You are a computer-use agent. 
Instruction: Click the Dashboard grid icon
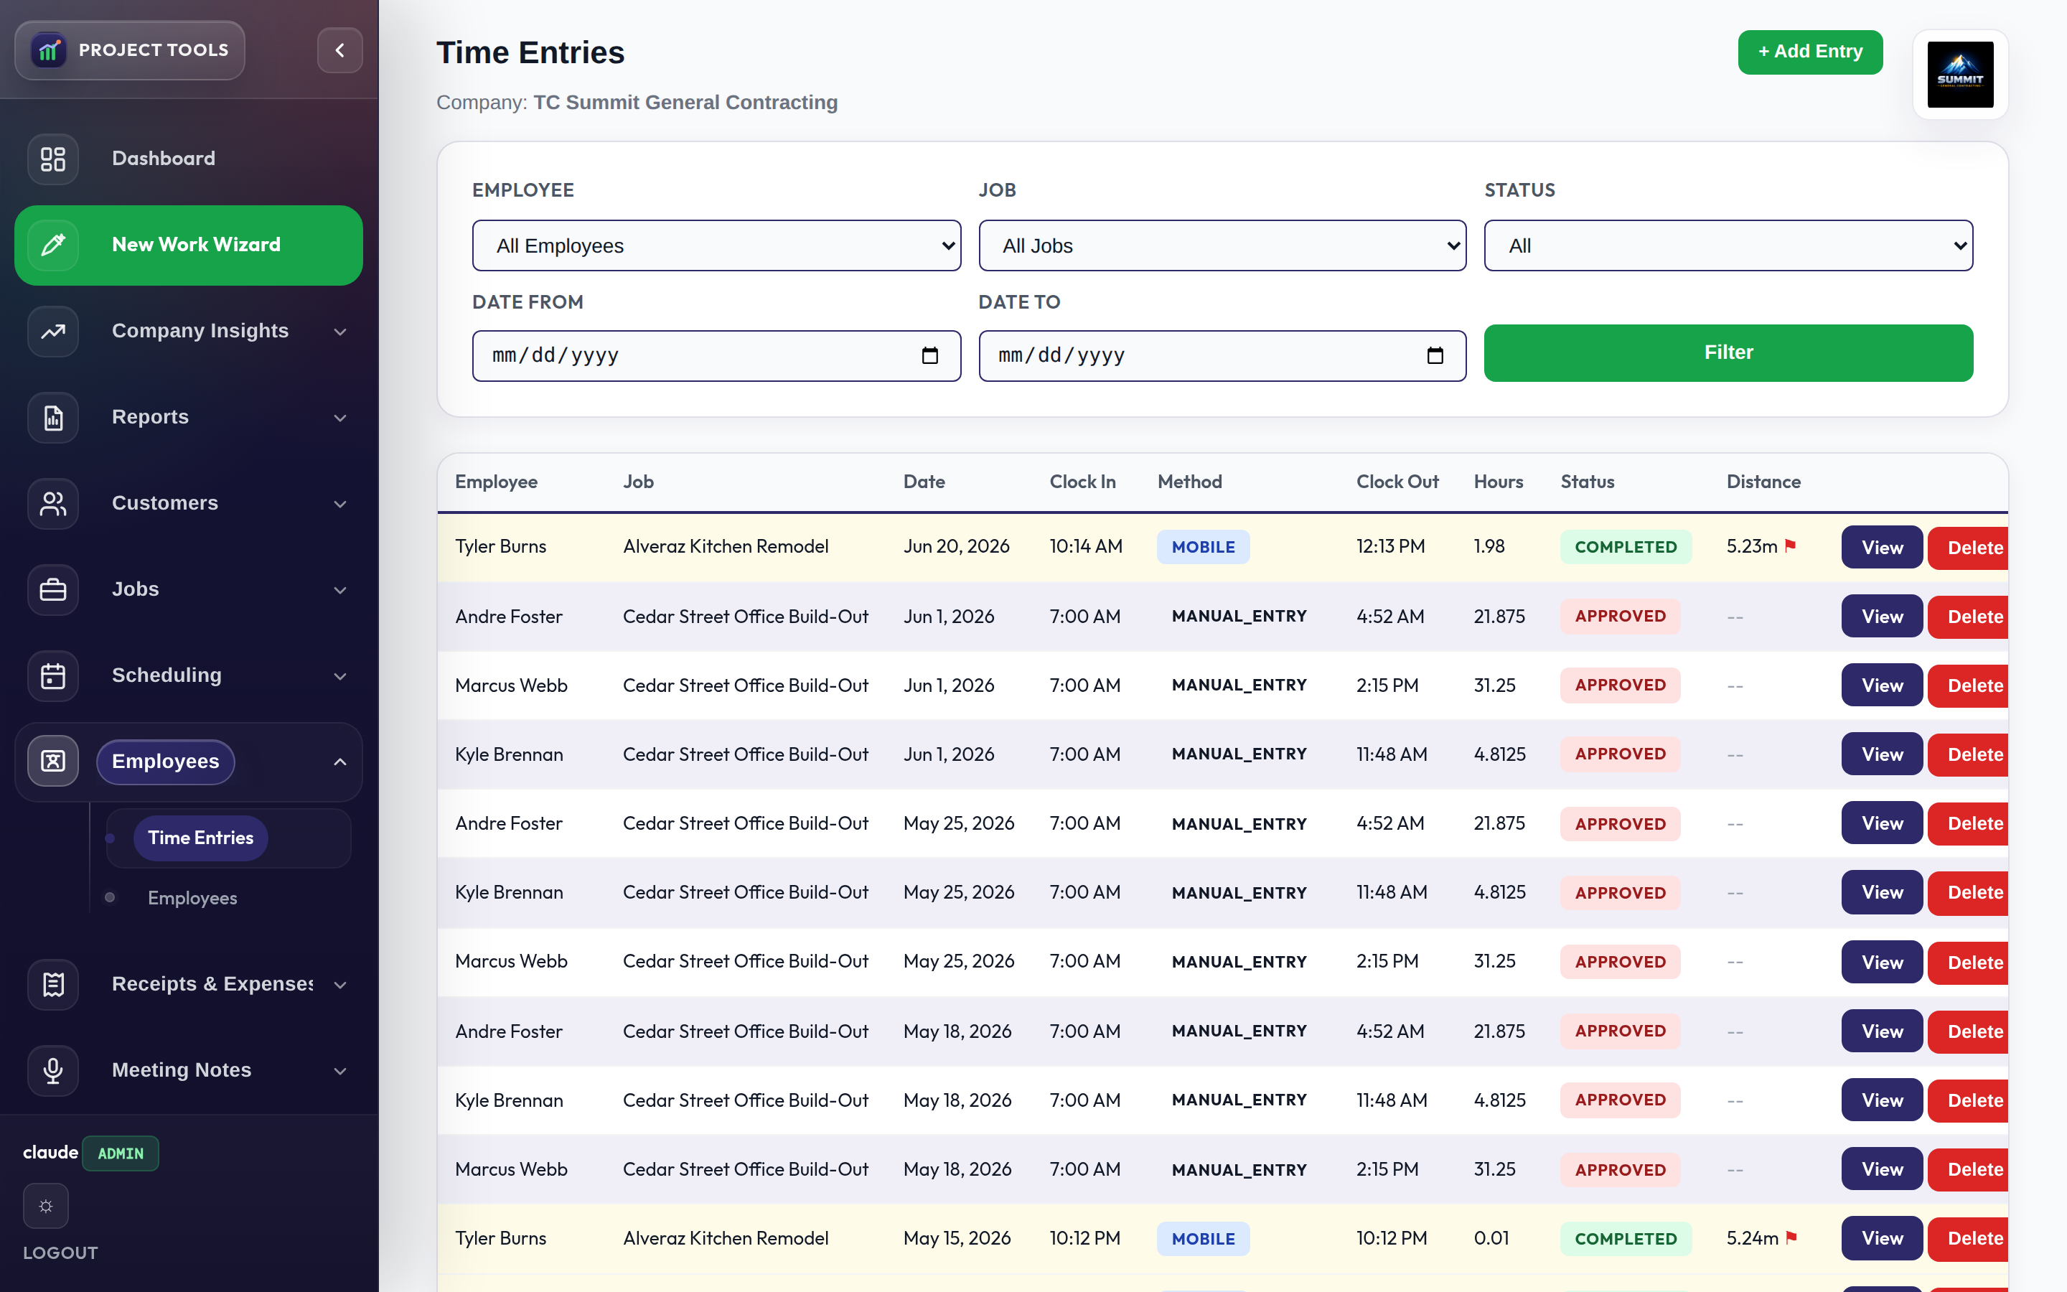coord(53,159)
